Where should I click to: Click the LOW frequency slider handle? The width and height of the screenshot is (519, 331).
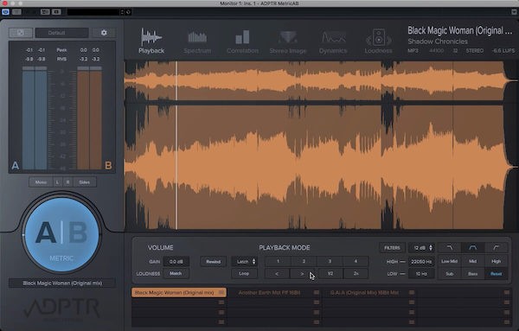[402, 274]
